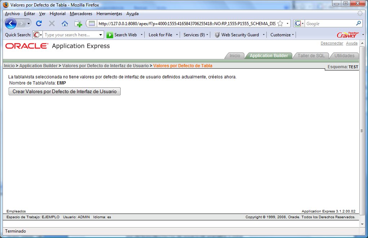This screenshot has width=368, height=238.
Task: Click the 'Terminado' status bar text
Action: pos(15,231)
